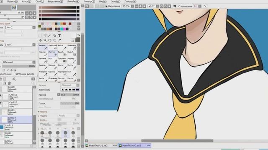Open the Фильтр menu

(x=89, y=1)
